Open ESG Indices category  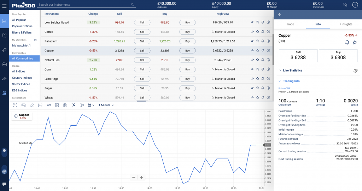[x=20, y=90]
